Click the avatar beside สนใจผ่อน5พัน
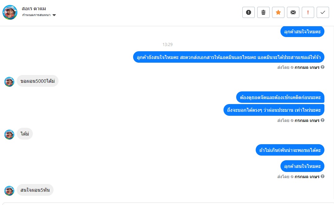This screenshot has width=334, height=205. click(x=9, y=190)
